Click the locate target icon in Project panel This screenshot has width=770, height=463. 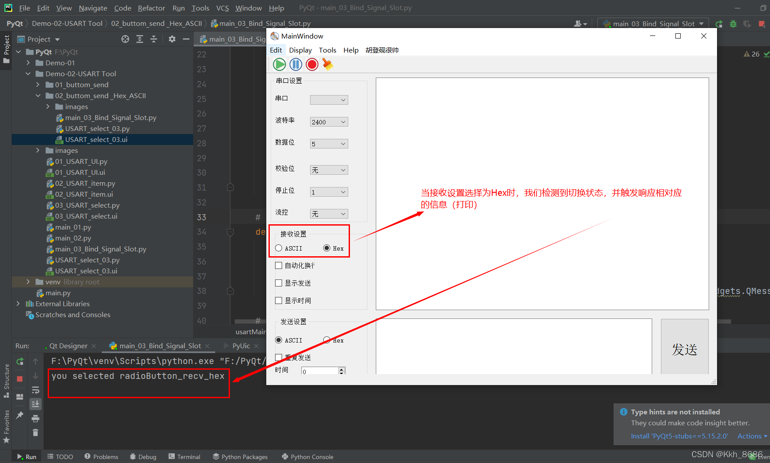(x=125, y=39)
